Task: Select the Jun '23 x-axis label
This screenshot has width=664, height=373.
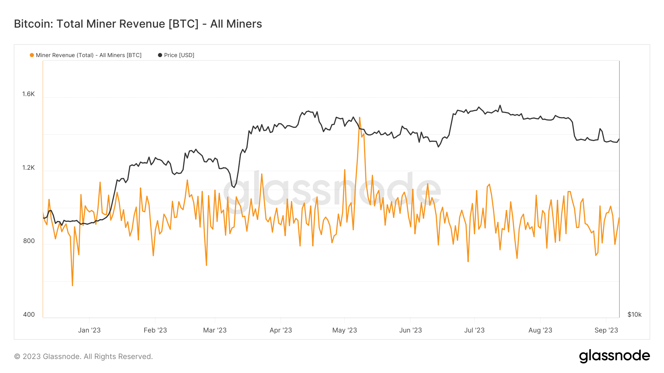Action: [411, 330]
